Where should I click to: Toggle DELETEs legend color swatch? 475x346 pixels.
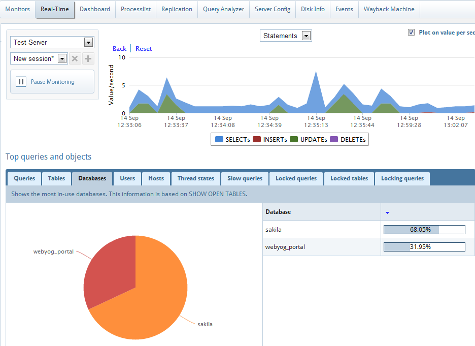(334, 140)
